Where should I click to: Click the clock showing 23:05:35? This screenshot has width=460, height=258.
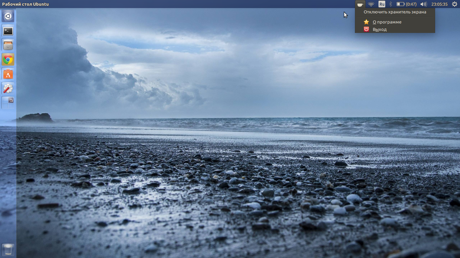pyautogui.click(x=439, y=4)
